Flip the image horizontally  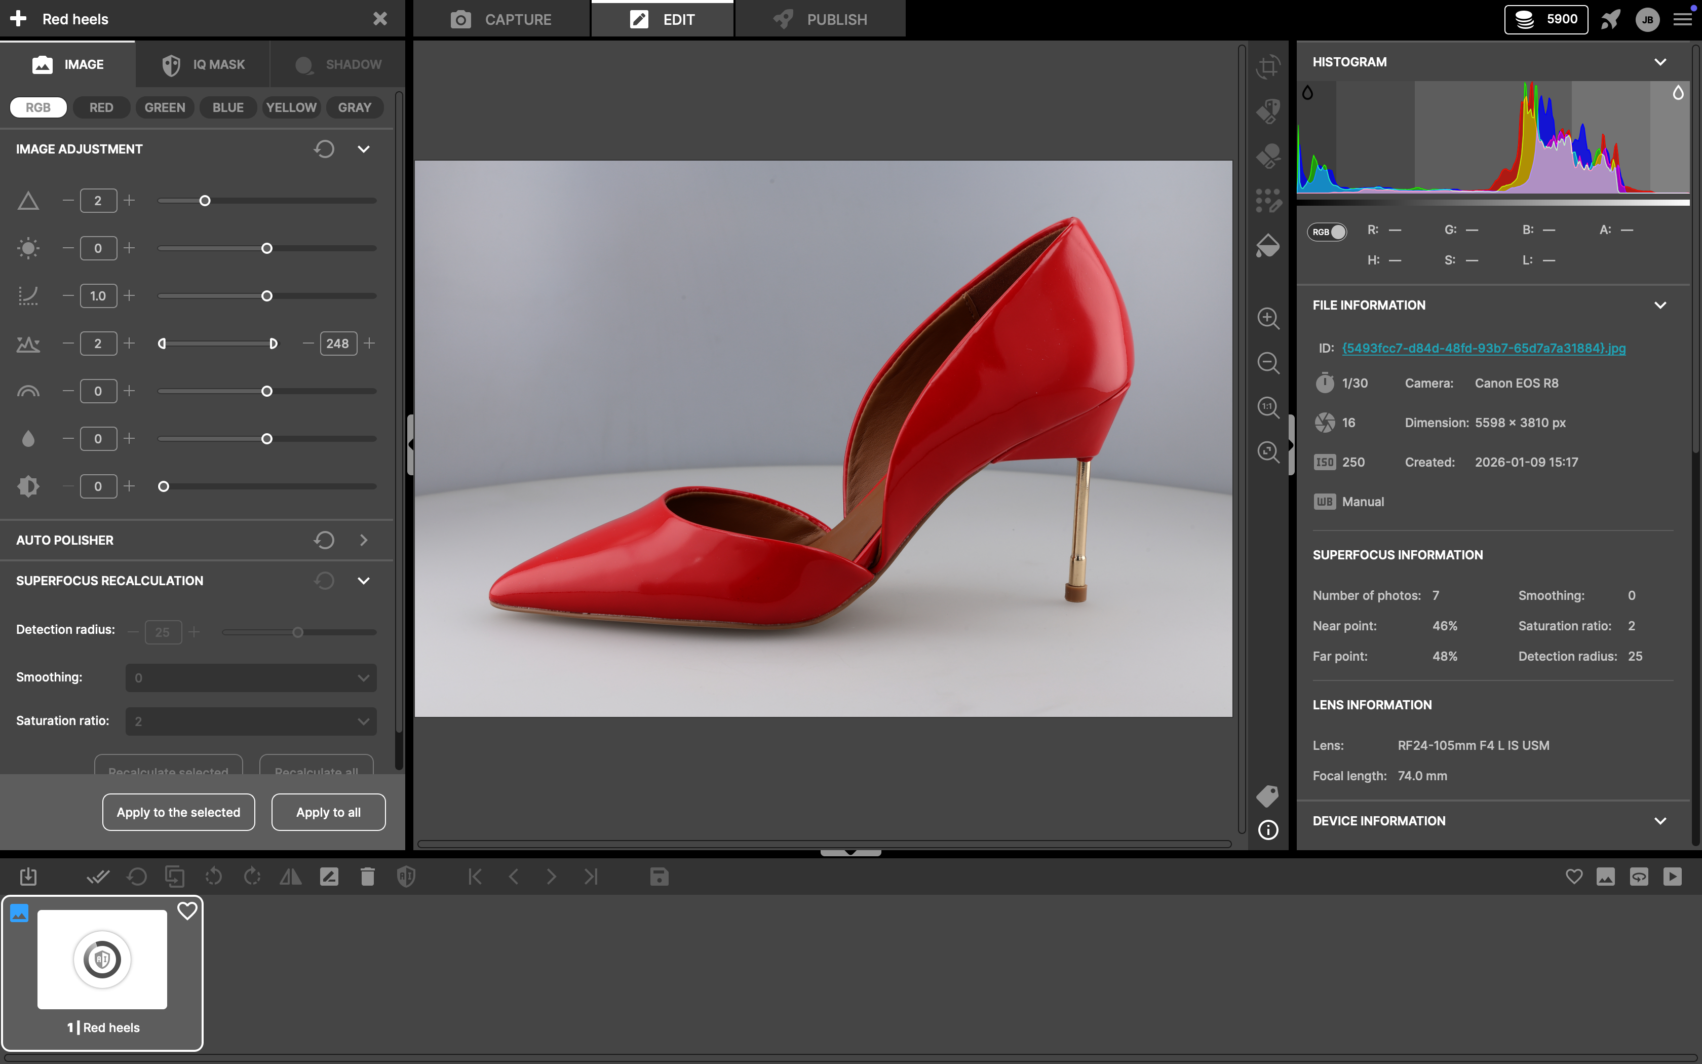pos(290,877)
